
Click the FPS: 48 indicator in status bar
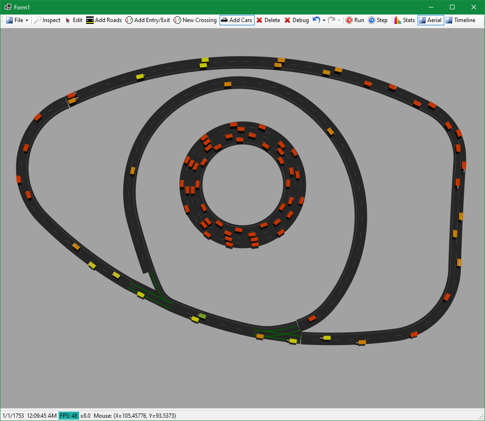tap(68, 415)
